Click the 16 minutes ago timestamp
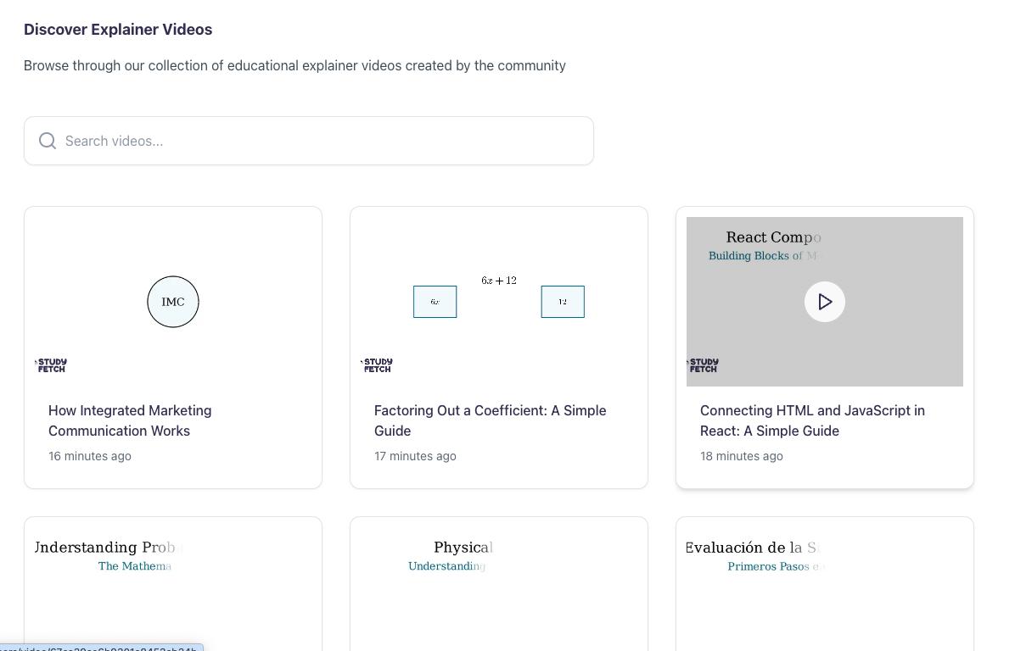 (90, 455)
